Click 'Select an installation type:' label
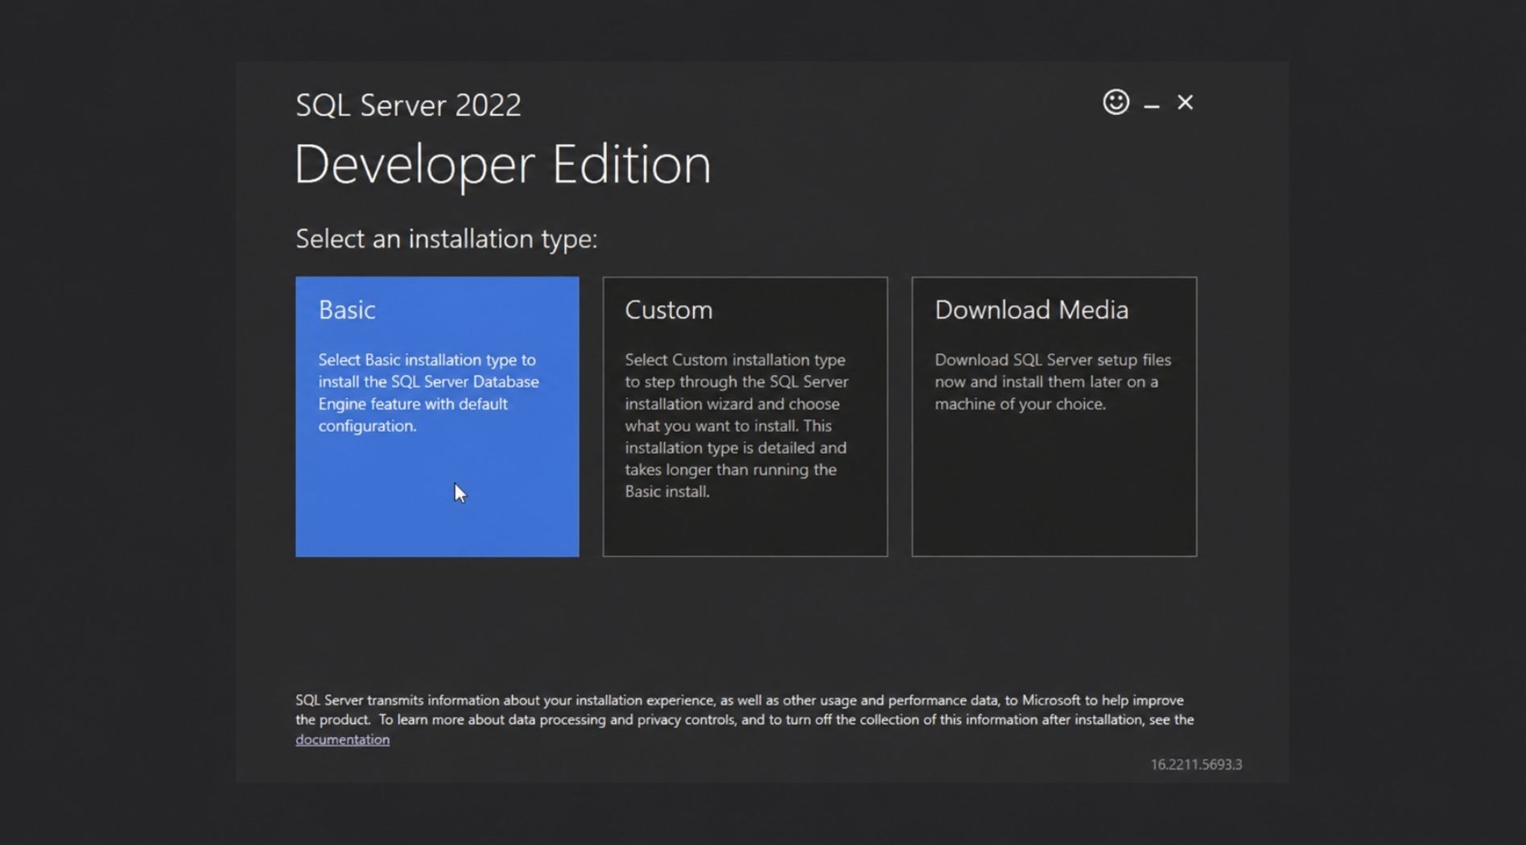This screenshot has height=845, width=1526. pyautogui.click(x=446, y=239)
